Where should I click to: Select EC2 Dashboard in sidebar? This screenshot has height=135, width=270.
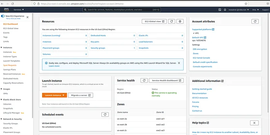point(10,24)
